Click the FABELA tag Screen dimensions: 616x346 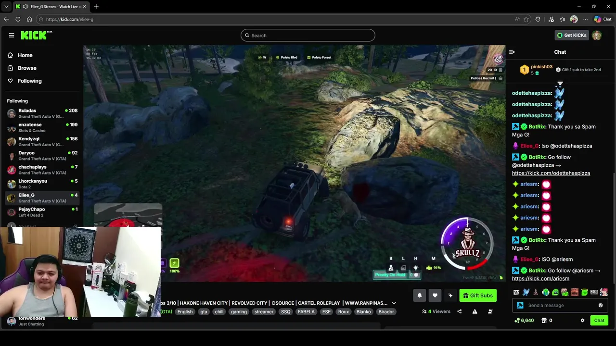point(306,312)
